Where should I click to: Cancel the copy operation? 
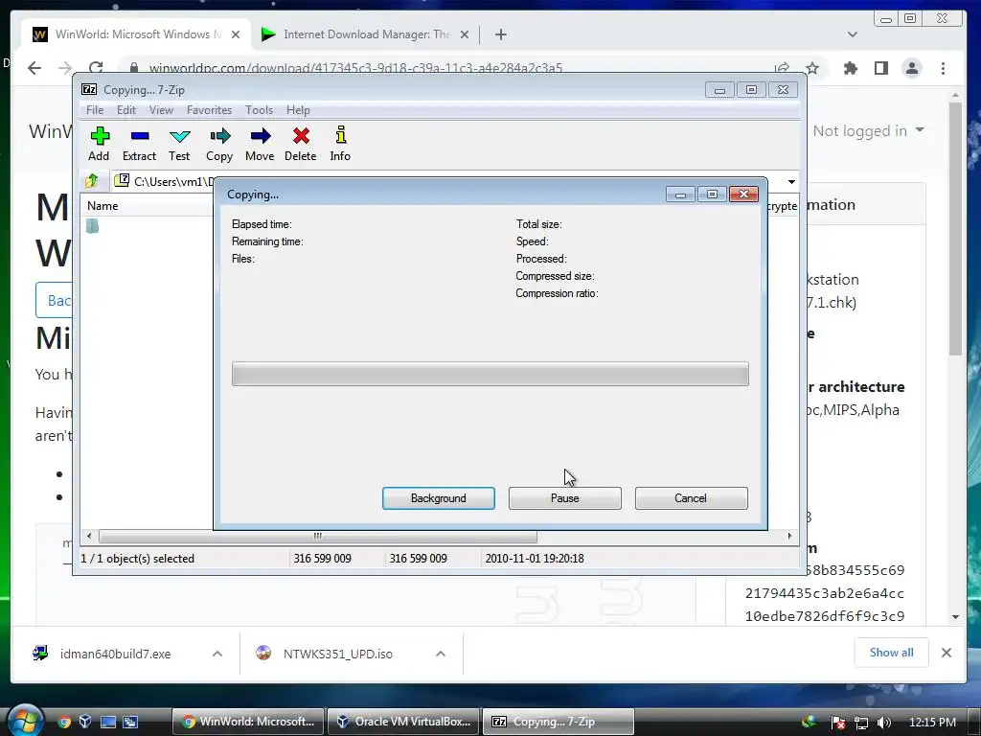click(692, 498)
